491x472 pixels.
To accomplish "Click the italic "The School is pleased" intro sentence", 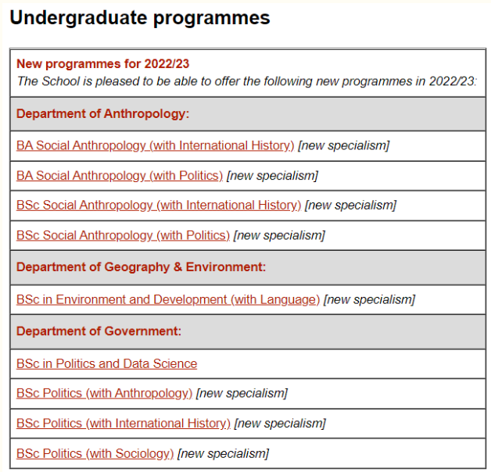I will tap(247, 80).
